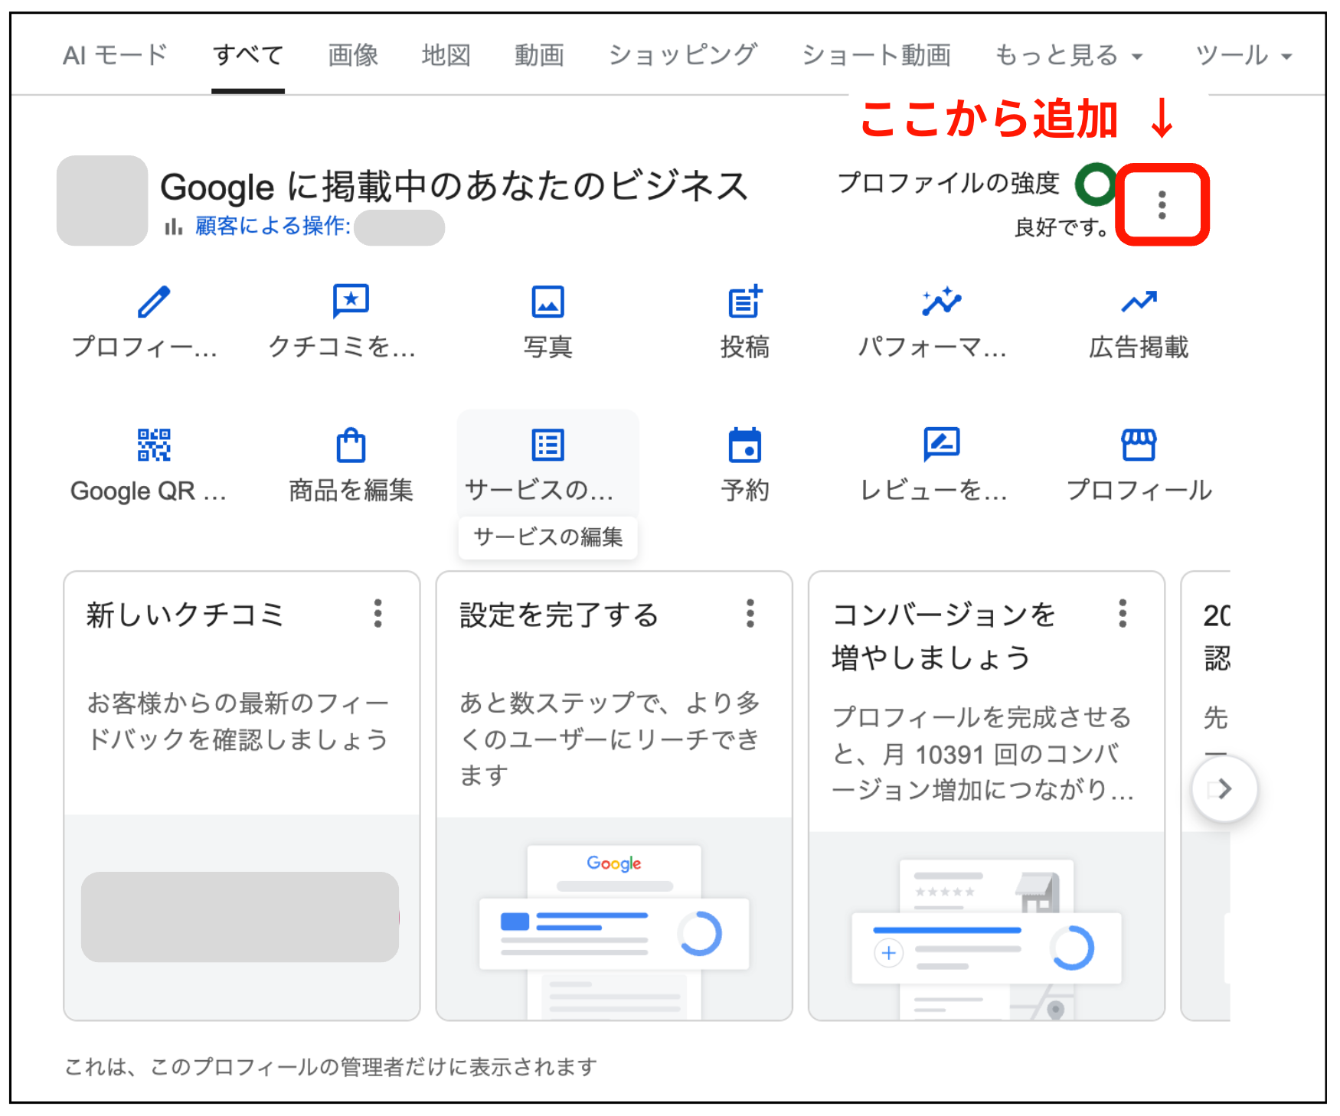The width and height of the screenshot is (1340, 1116).
Task: Open three-dot menu on コンバージョンを増やしましょう card
Action: [1123, 613]
